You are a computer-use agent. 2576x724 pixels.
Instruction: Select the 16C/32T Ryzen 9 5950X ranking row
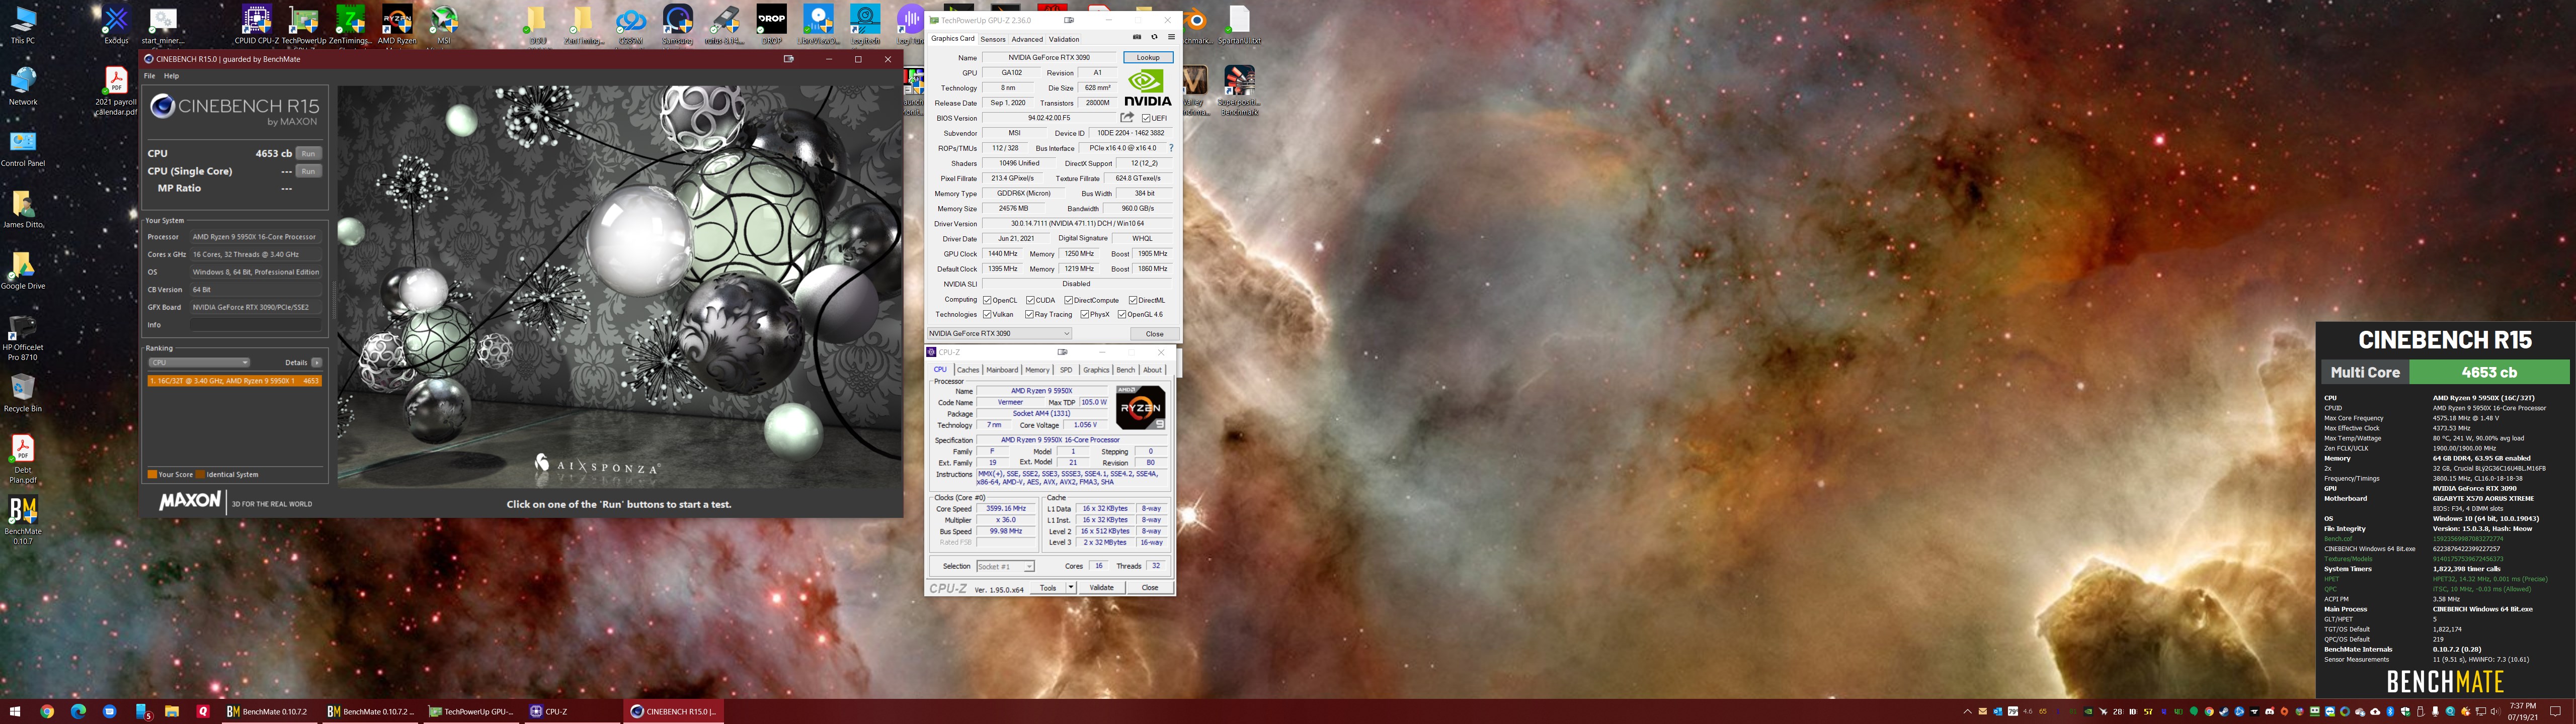[234, 381]
